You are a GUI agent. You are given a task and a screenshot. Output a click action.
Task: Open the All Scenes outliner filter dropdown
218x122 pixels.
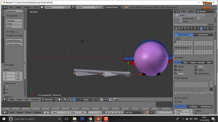(x=205, y=11)
